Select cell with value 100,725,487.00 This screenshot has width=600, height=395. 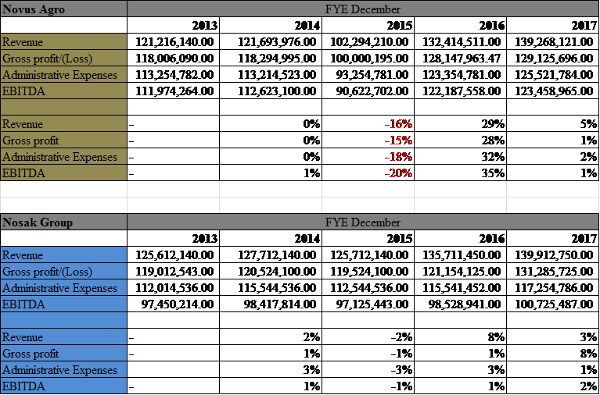552,304
